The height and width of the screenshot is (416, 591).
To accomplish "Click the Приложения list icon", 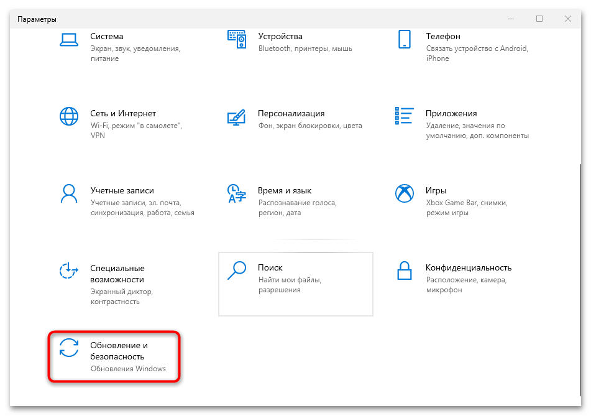I will pos(404,116).
